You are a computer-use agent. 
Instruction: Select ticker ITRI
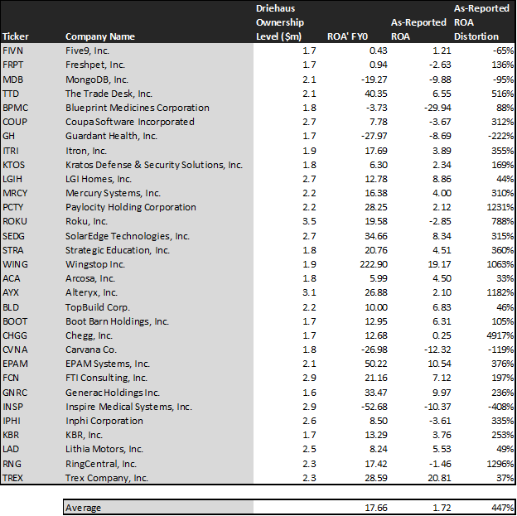(11, 151)
